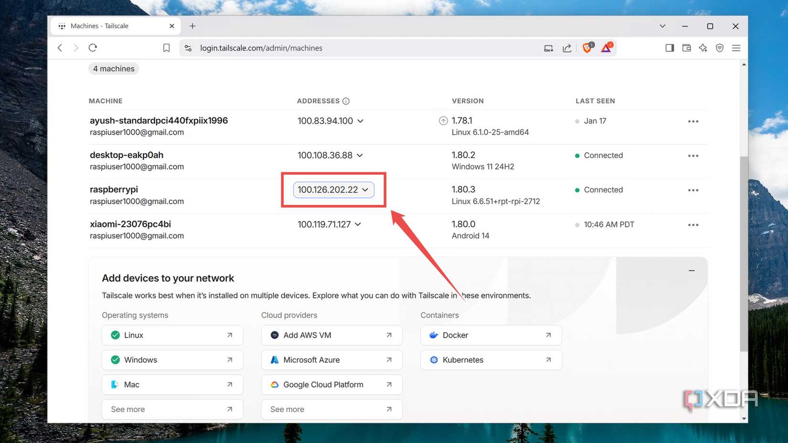Launch the Leo AI assistant
Screen dimensions: 788x443
703,48
